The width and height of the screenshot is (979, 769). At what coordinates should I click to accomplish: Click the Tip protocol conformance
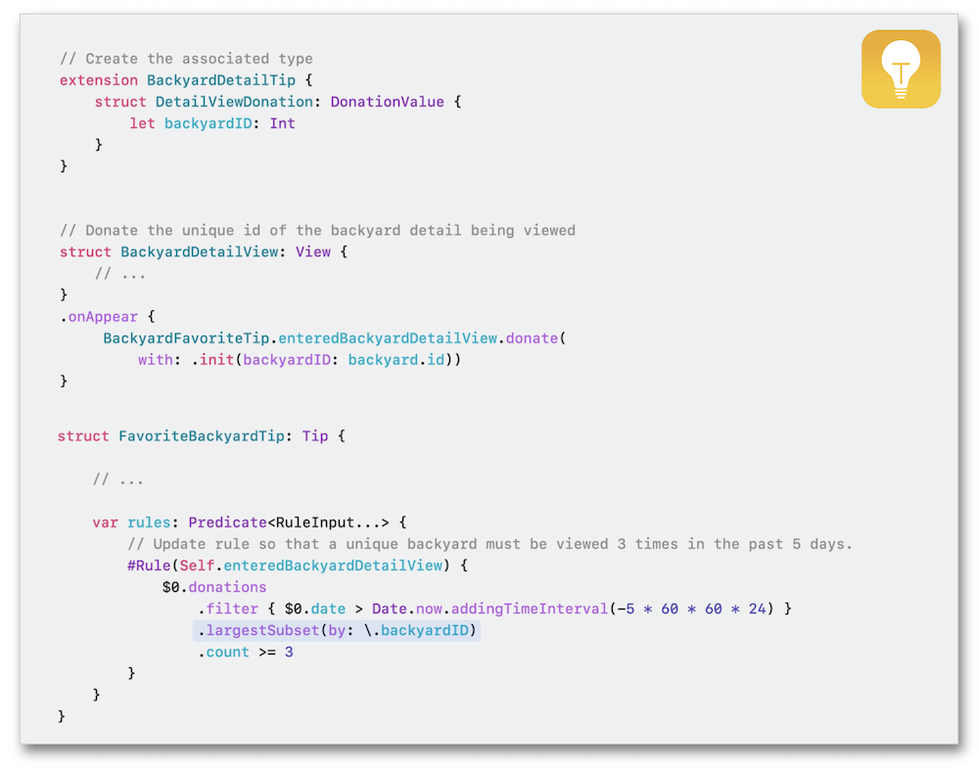point(315,436)
